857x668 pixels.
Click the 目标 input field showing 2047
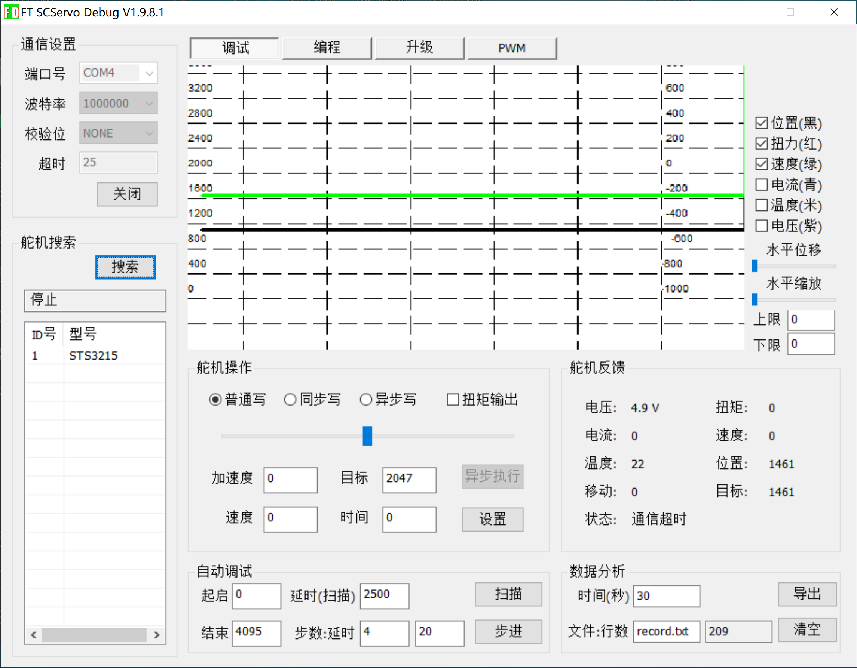(409, 480)
